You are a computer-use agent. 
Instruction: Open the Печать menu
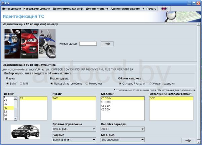point(151,9)
